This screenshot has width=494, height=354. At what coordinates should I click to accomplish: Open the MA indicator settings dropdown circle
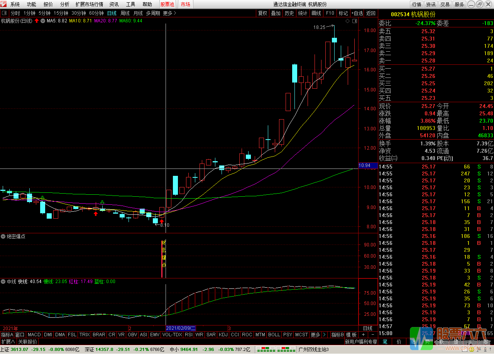click(x=42, y=21)
